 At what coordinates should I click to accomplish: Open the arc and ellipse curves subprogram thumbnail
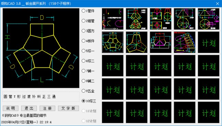pos(113,19)
